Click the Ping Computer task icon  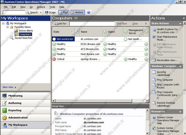[154, 80]
